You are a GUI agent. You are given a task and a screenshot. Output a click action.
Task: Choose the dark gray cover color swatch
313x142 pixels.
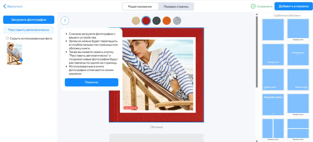(x=156, y=21)
